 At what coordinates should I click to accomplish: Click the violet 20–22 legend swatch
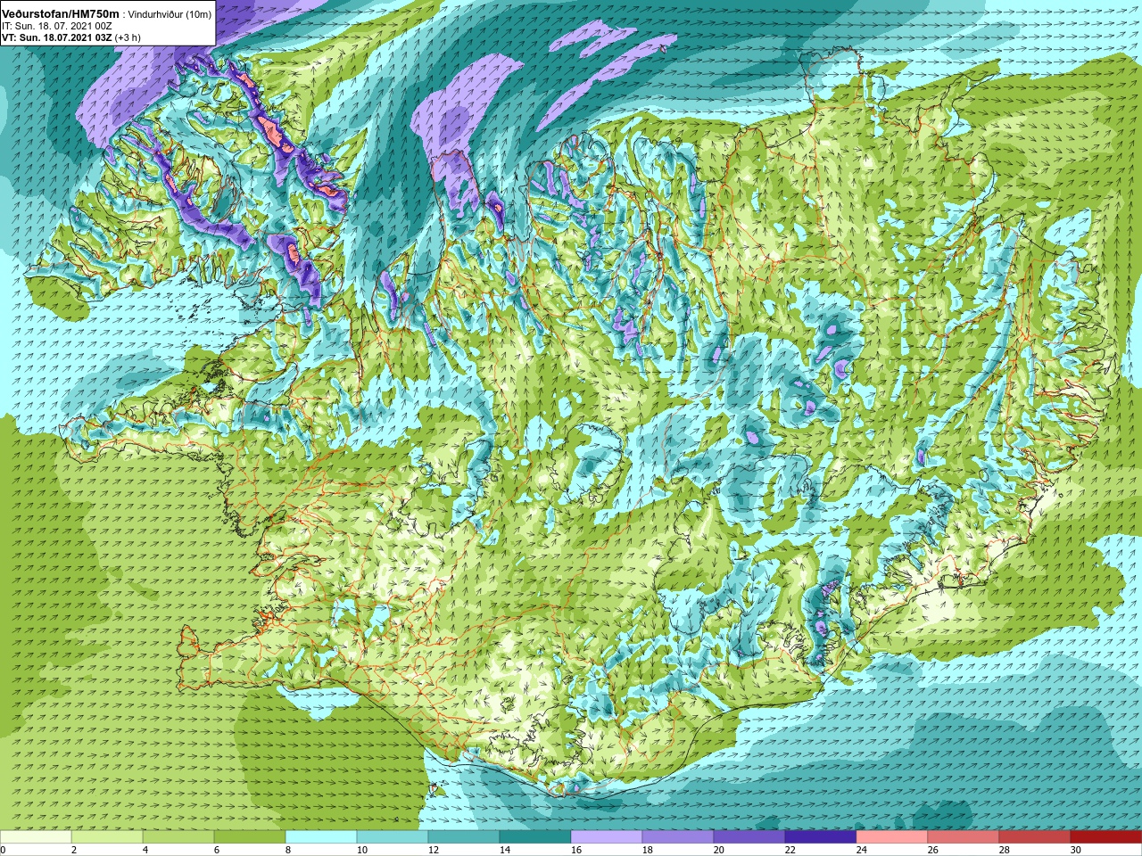tap(749, 836)
